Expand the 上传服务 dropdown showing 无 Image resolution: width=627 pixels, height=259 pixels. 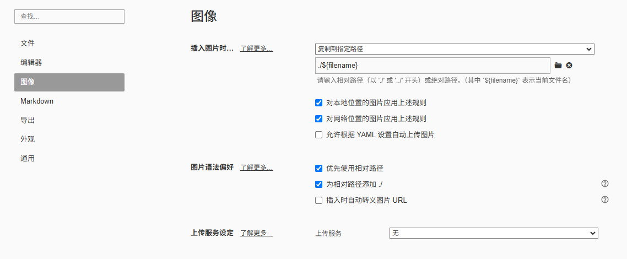(494, 233)
